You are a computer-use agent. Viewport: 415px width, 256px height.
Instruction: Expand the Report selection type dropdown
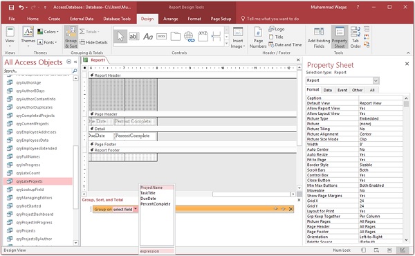click(x=376, y=80)
